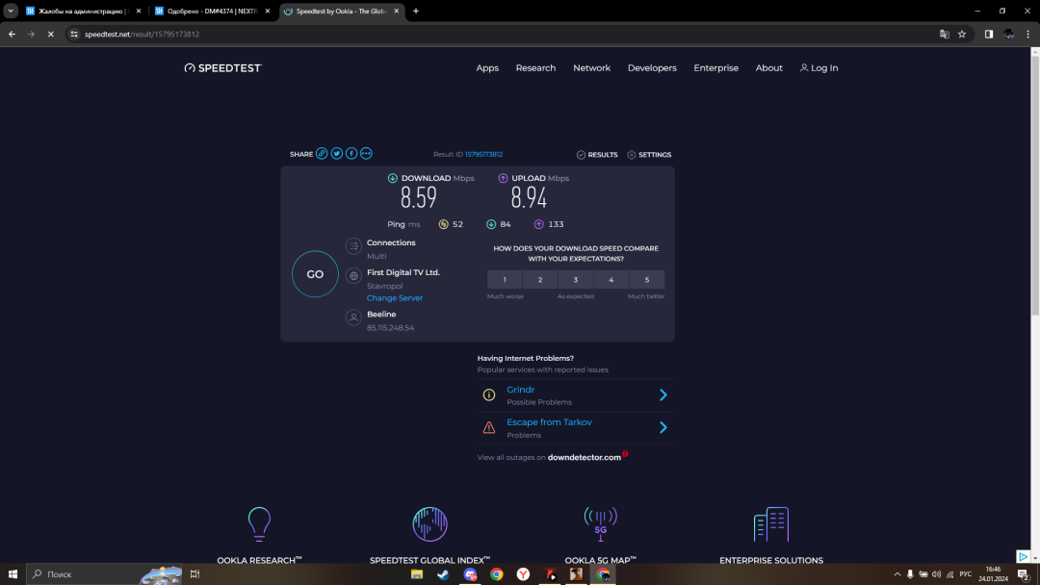Image resolution: width=1040 pixels, height=585 pixels.
Task: Open the Apps menu
Action: [x=487, y=68]
